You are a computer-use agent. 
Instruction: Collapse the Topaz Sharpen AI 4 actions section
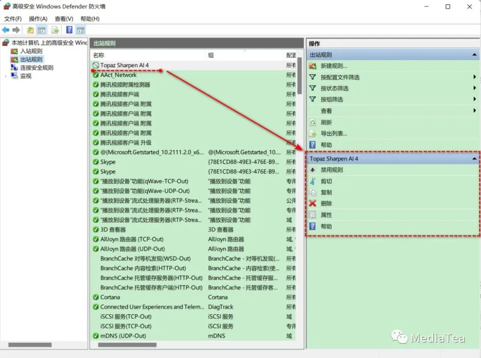point(474,159)
